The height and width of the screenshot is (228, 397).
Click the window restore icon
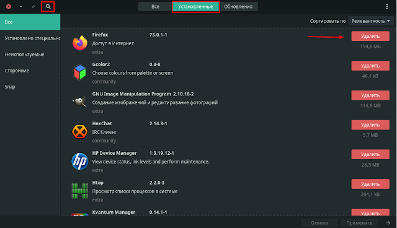click(x=33, y=7)
